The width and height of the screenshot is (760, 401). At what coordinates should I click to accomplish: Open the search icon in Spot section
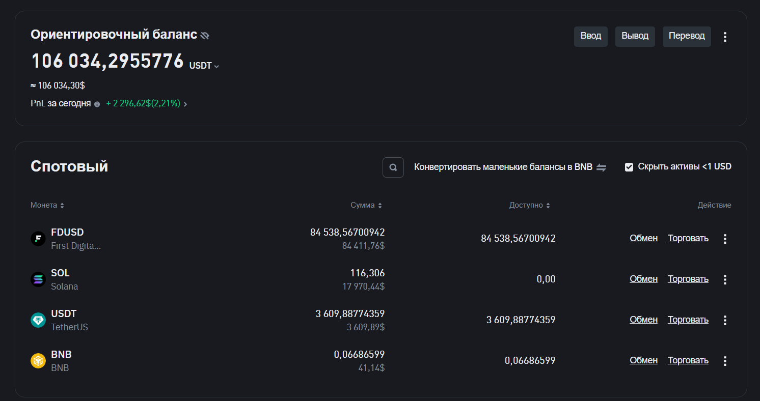[393, 167]
